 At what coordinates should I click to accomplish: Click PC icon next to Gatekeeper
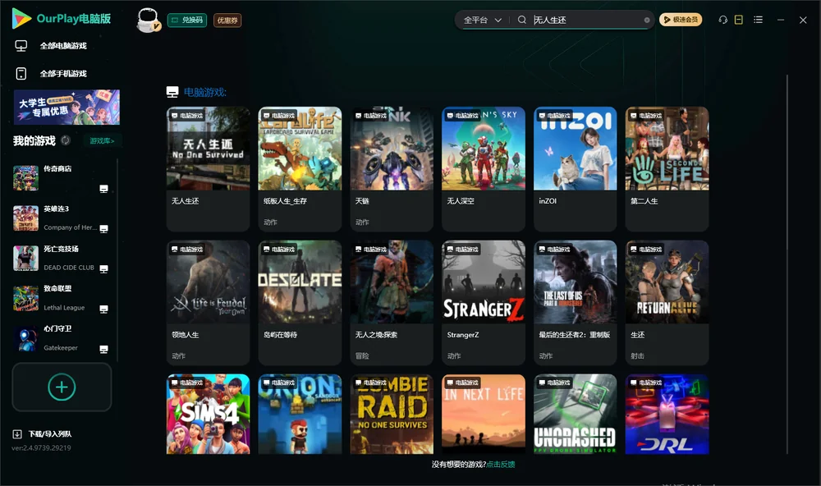pos(103,350)
